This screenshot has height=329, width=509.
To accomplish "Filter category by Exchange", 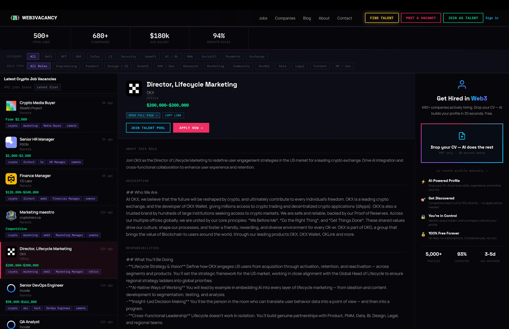I will pyautogui.click(x=257, y=57).
